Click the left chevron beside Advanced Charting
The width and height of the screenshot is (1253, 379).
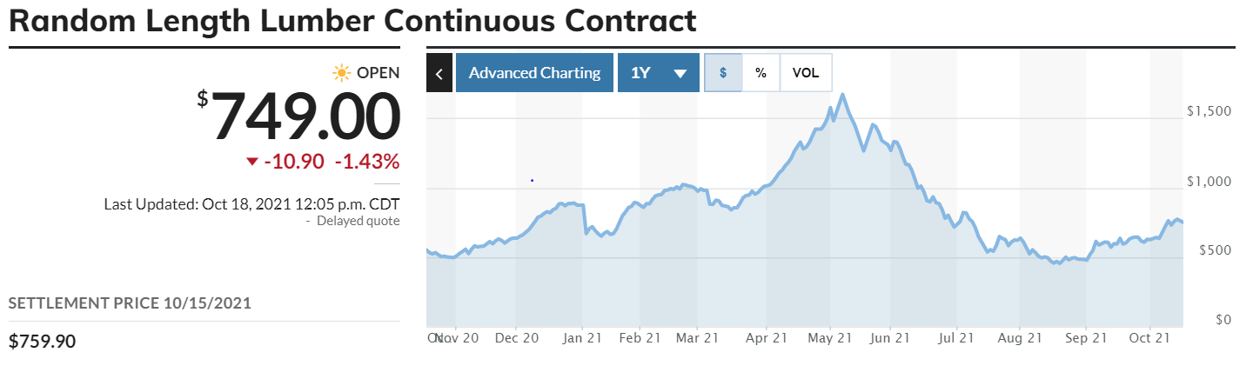click(x=439, y=73)
